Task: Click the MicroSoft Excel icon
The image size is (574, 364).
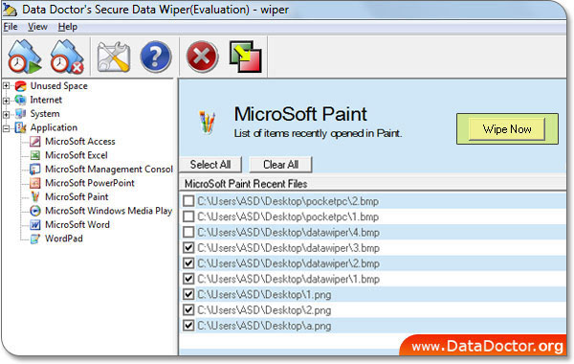Action: [x=35, y=155]
